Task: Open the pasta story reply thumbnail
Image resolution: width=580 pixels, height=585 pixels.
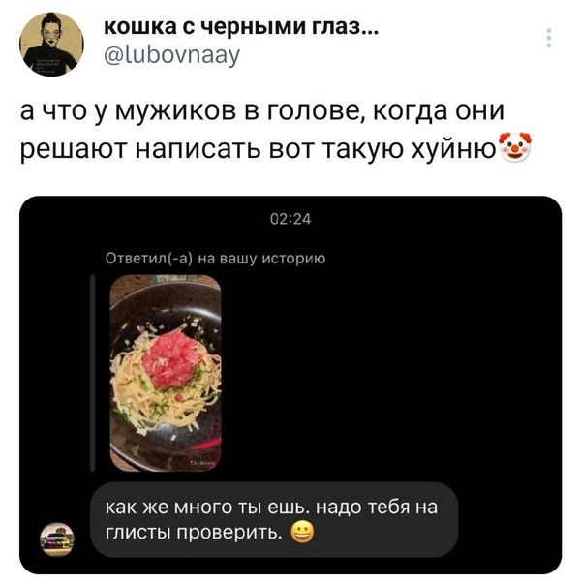Action: pos(166,373)
